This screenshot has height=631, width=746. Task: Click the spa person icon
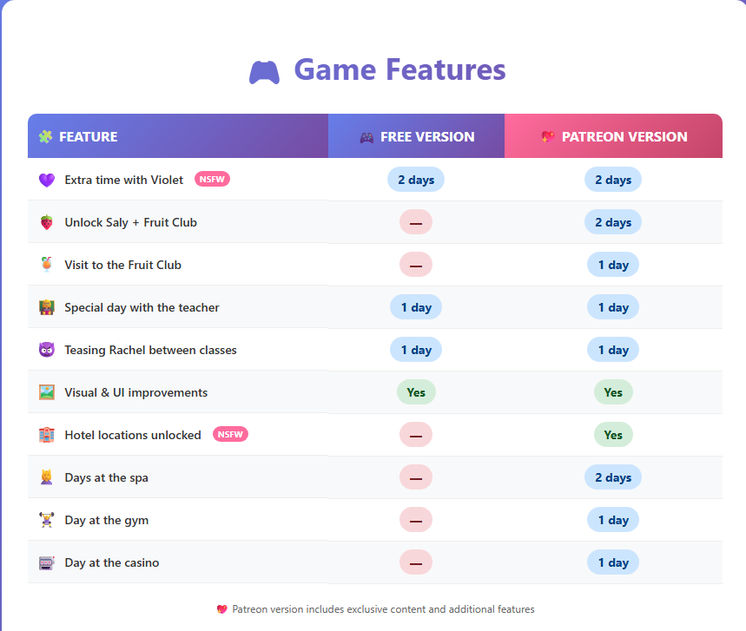click(x=47, y=477)
